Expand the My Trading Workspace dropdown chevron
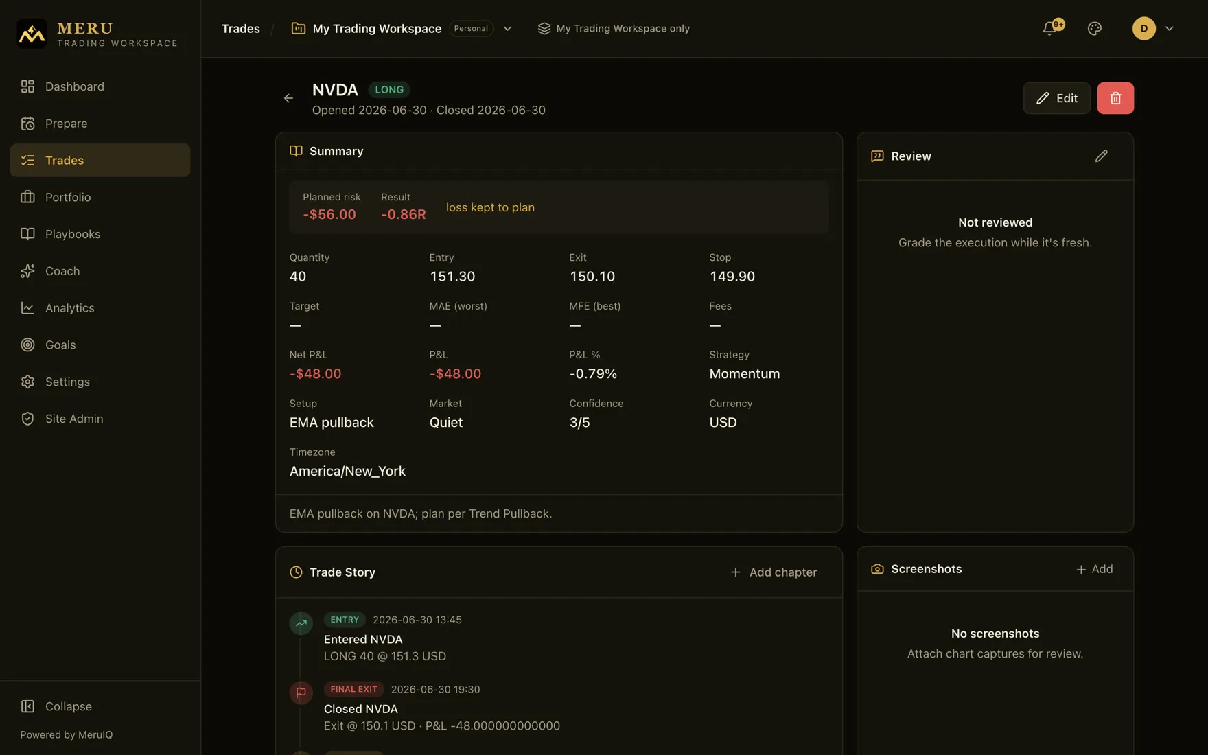 coord(507,28)
